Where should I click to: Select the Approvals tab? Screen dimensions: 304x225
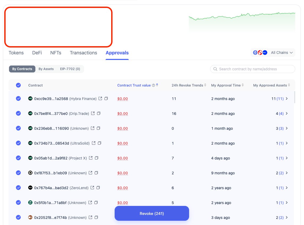pos(117,53)
